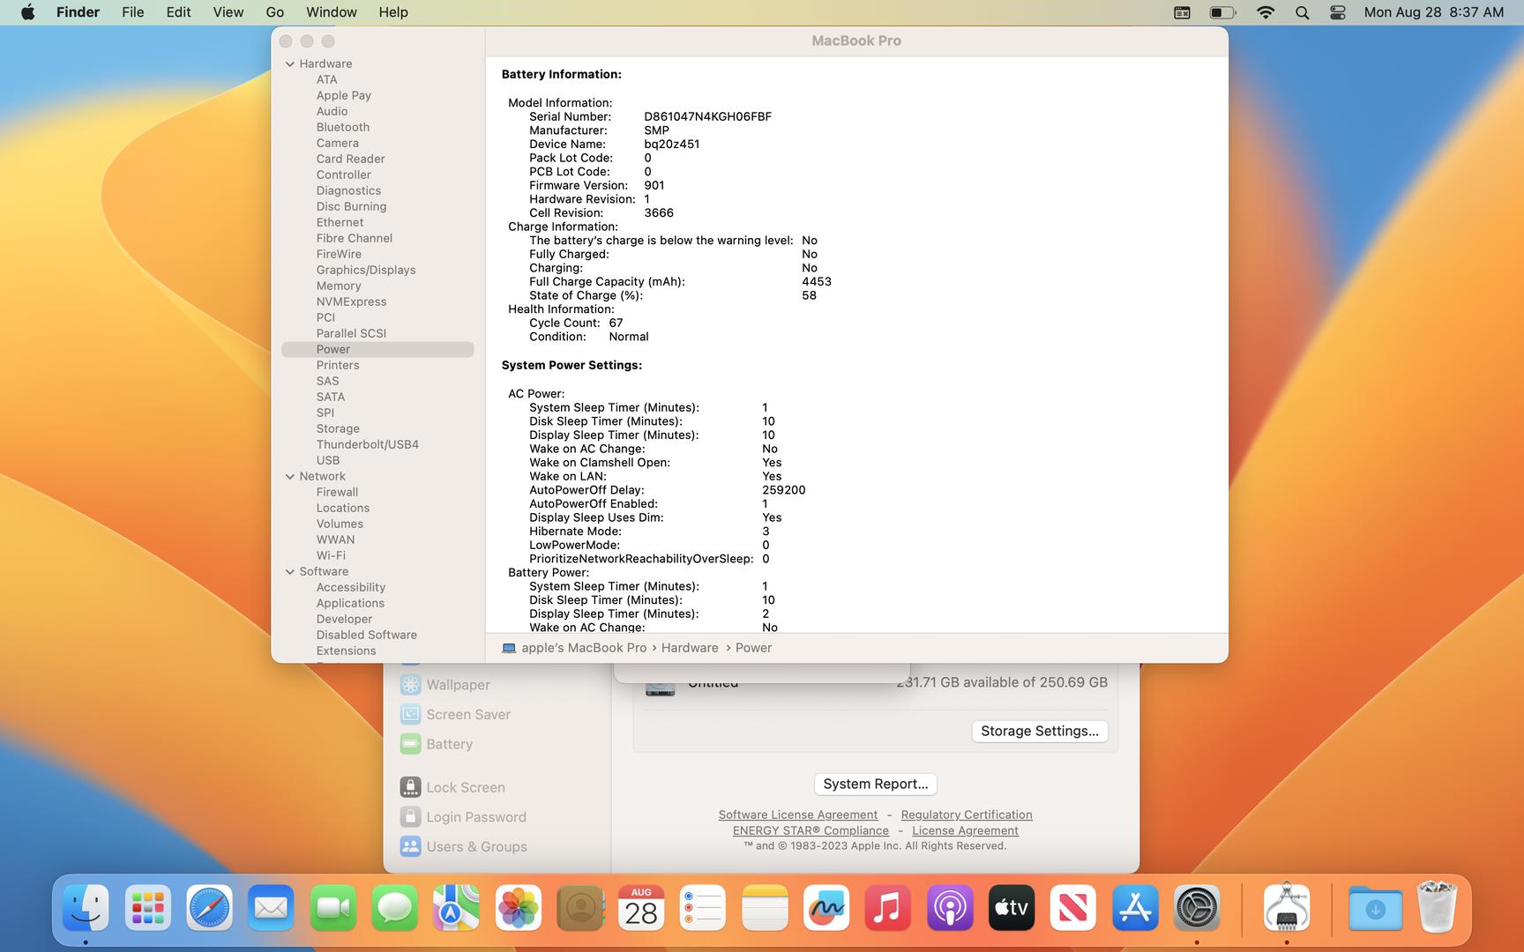
Task: Open Photos app in the Dock
Action: (518, 908)
